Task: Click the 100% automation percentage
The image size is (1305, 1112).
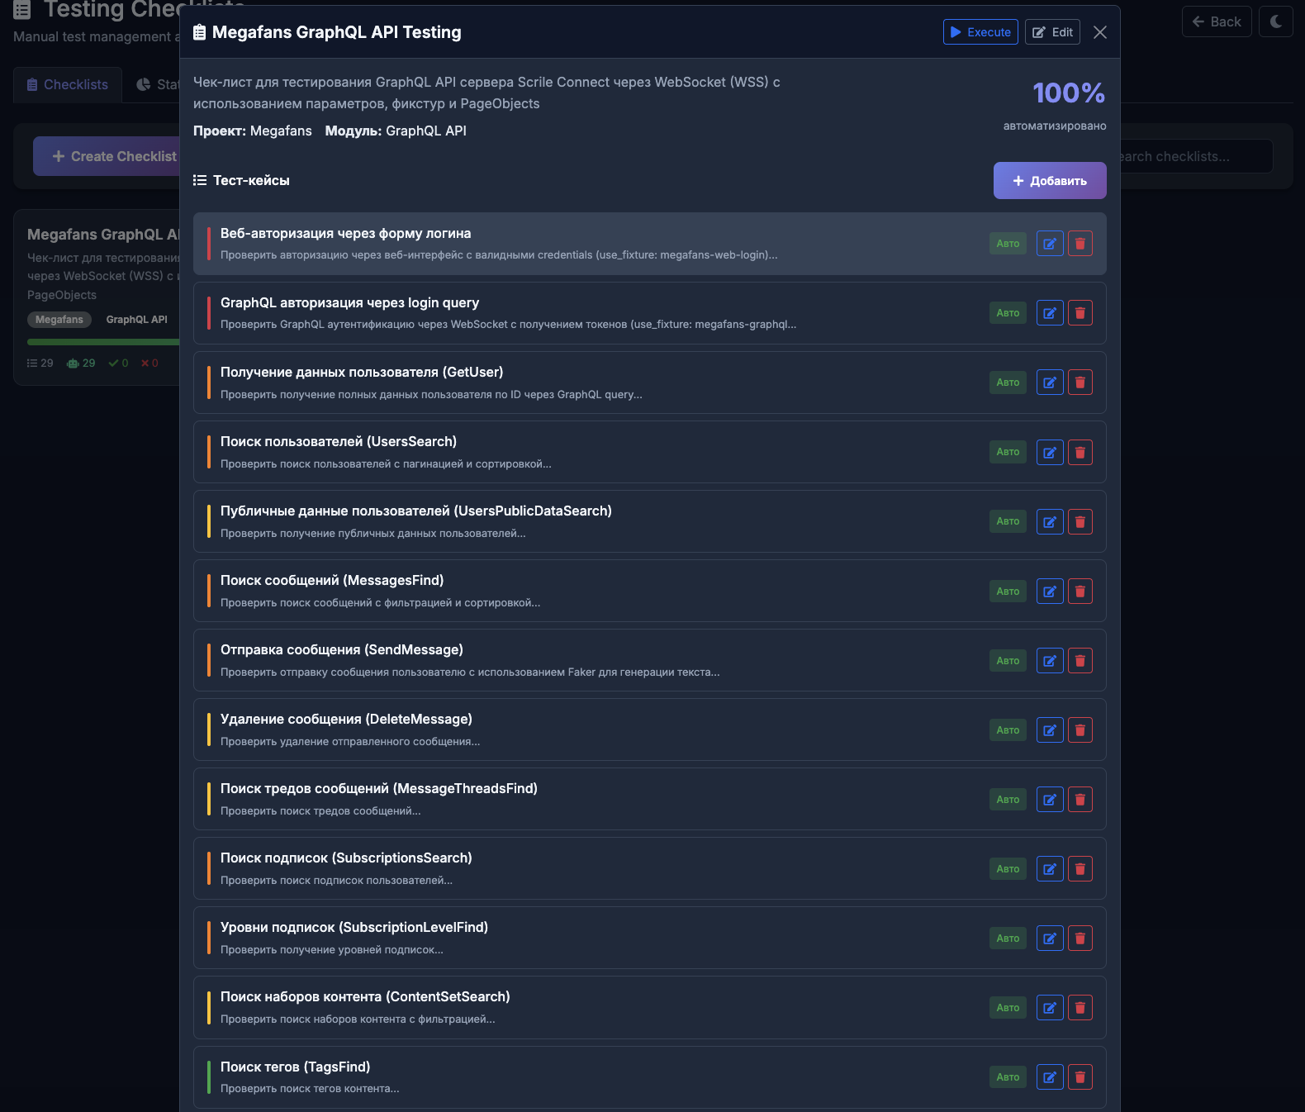Action: click(1069, 93)
